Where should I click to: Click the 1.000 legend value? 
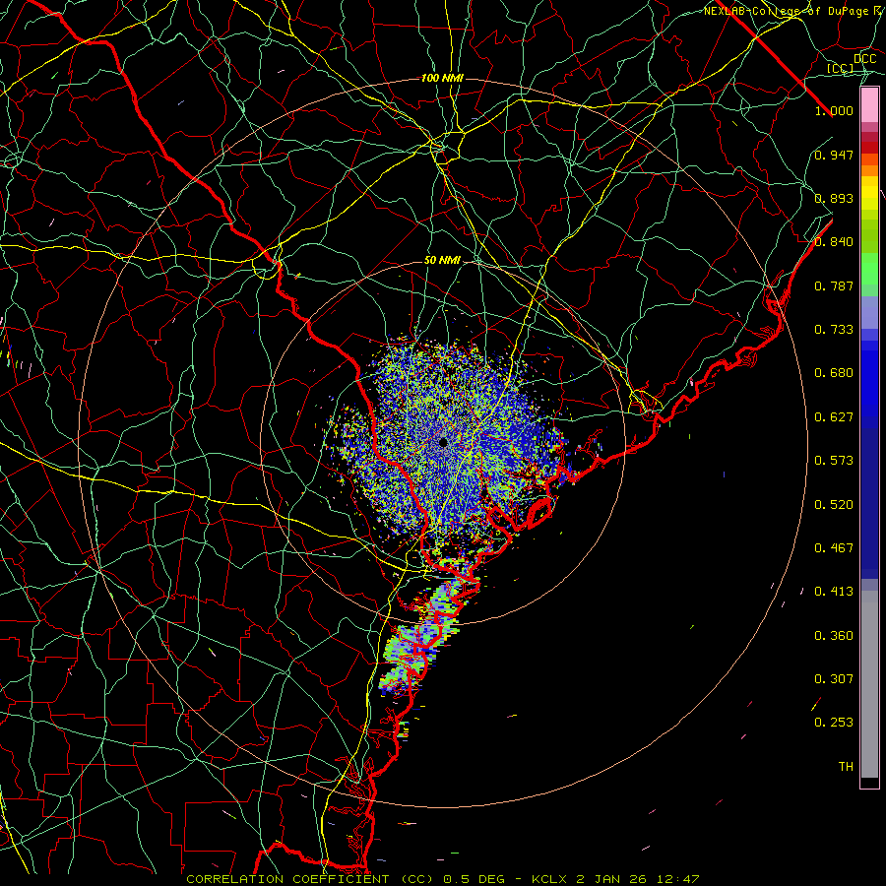pos(834,110)
